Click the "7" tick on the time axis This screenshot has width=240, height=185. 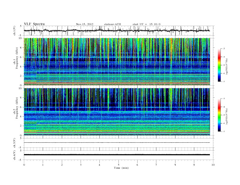(x=156, y=165)
